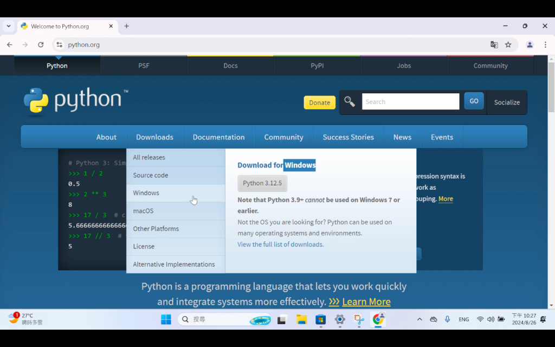Screen dimensions: 555x347
Task: Choose License in Downloads menu
Action: click(x=176, y=247)
